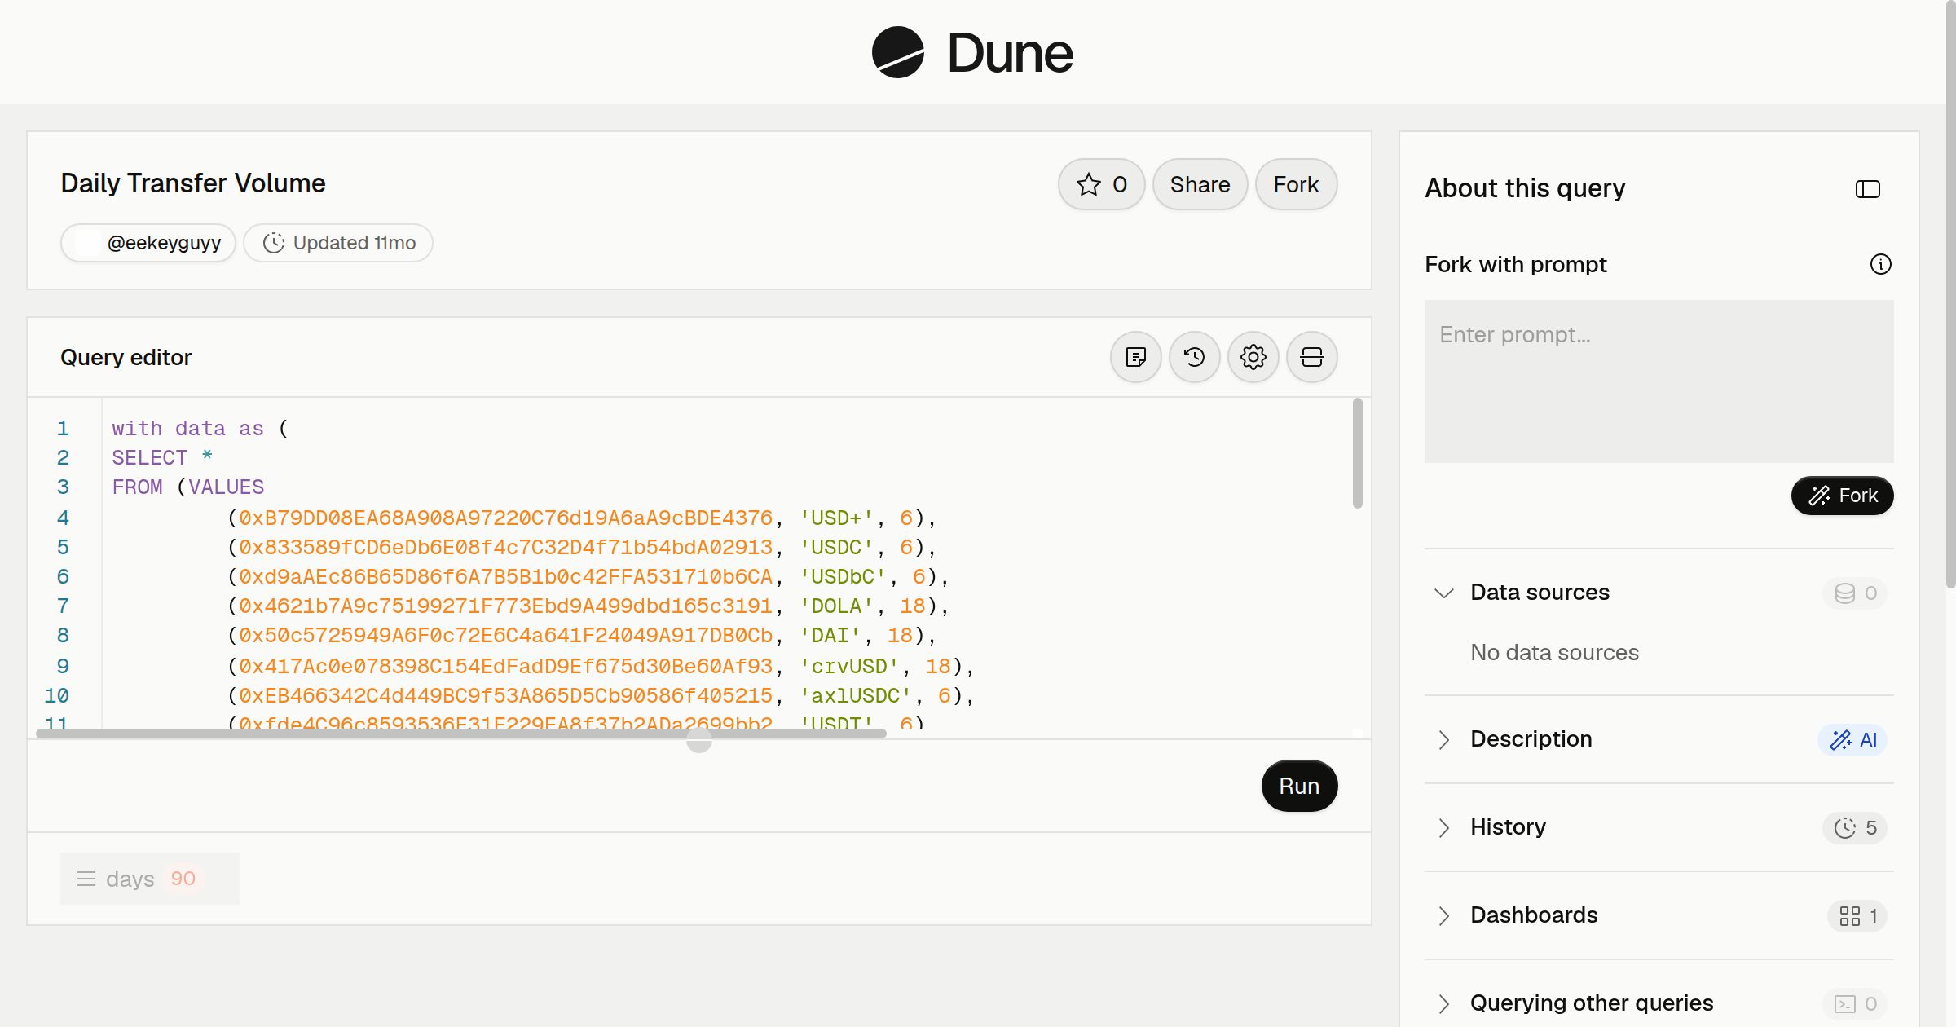The width and height of the screenshot is (1956, 1027).
Task: Click the days parameter list icon
Action: click(x=86, y=879)
